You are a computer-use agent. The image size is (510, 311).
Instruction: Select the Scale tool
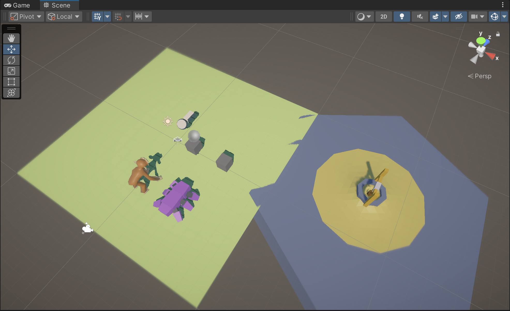click(11, 71)
